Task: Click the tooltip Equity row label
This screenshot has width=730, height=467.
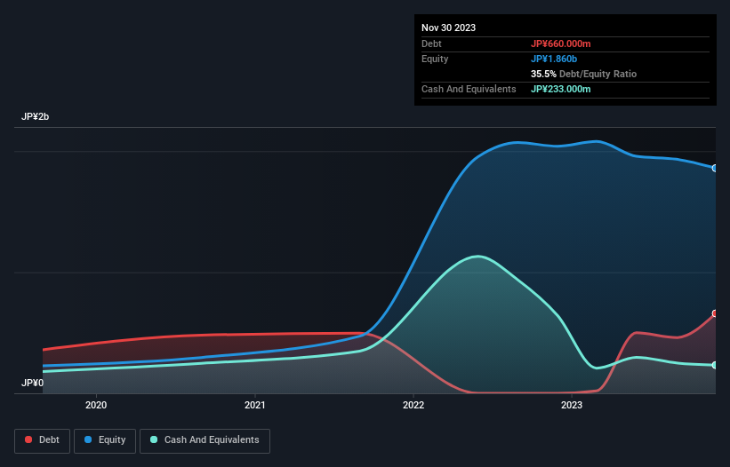Action: pos(435,59)
